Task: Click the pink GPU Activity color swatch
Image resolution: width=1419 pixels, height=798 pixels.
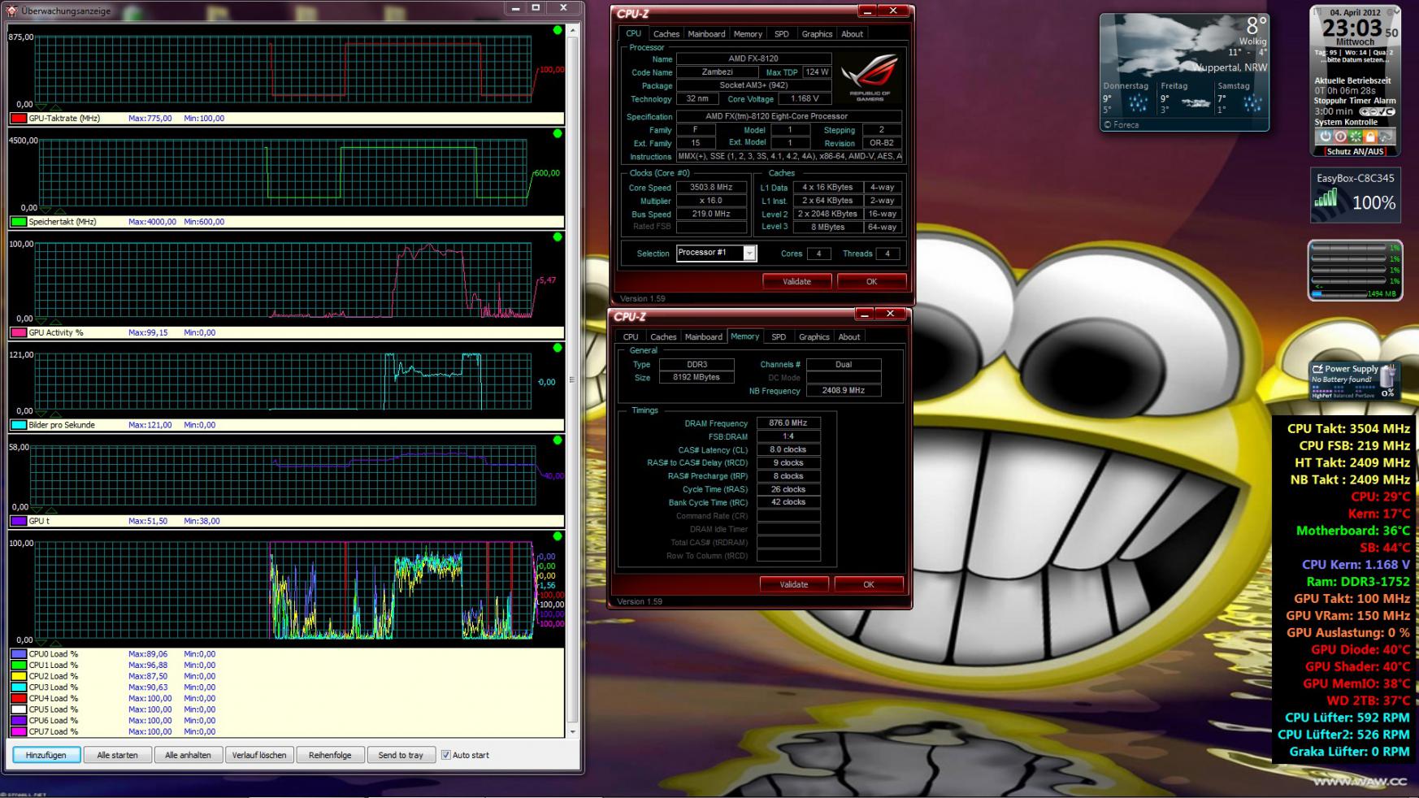Action: coord(18,332)
